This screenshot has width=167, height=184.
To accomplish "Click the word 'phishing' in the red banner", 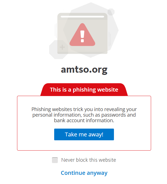I will pyautogui.click(x=84, y=90).
